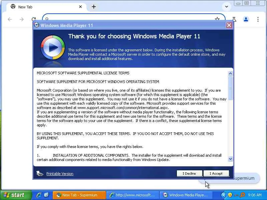Click the Media Player title bar icon
This screenshot has width=267, height=200.
click(36, 25)
